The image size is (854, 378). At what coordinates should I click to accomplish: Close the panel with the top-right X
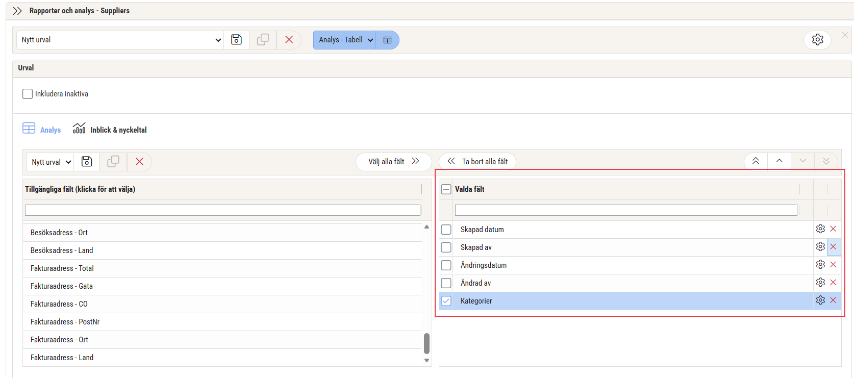click(x=845, y=35)
